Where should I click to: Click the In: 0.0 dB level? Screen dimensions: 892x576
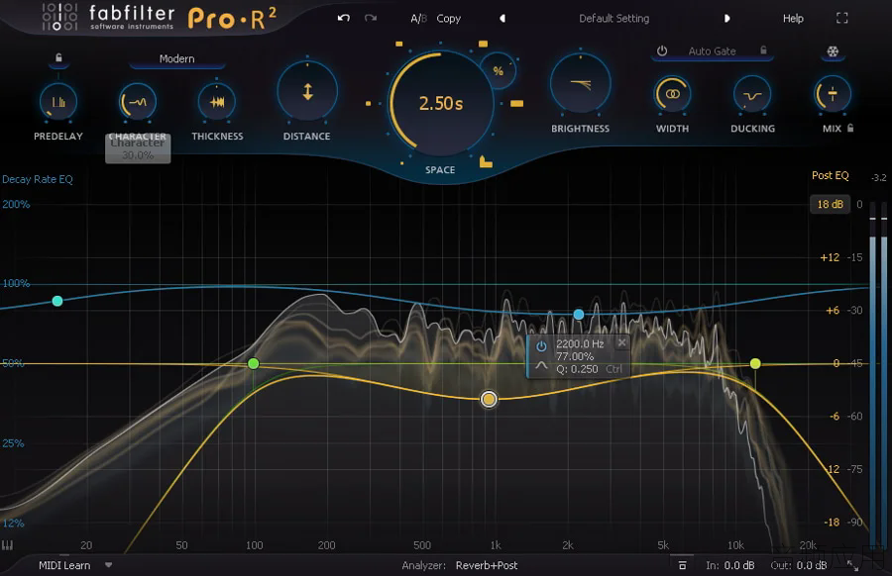click(x=729, y=565)
